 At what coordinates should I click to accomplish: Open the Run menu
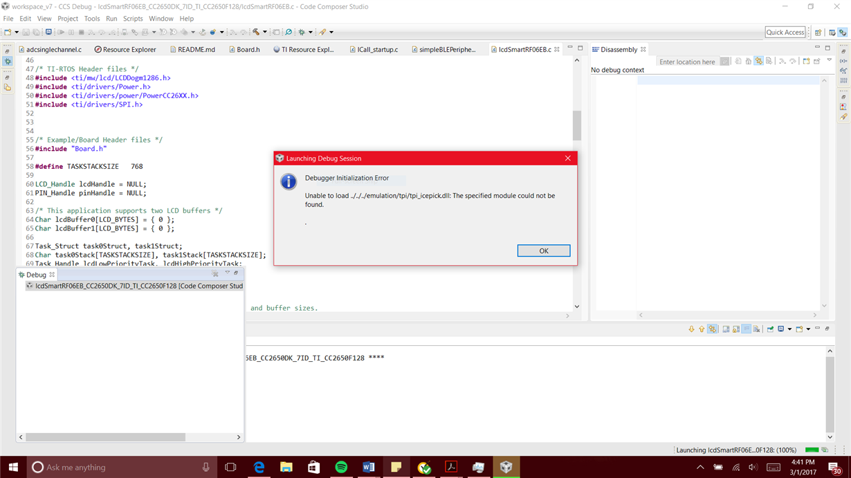coord(111,19)
